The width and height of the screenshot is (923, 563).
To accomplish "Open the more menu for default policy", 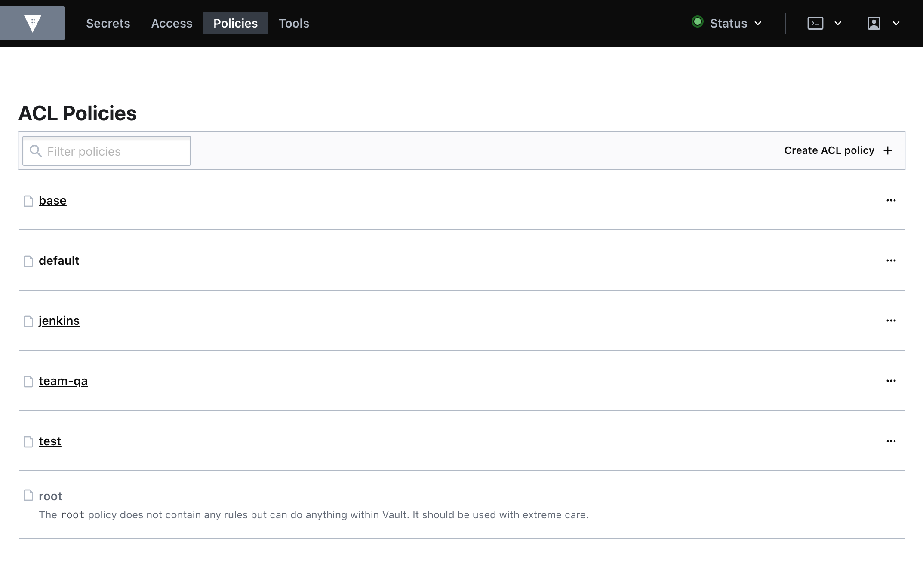I will [x=891, y=260].
